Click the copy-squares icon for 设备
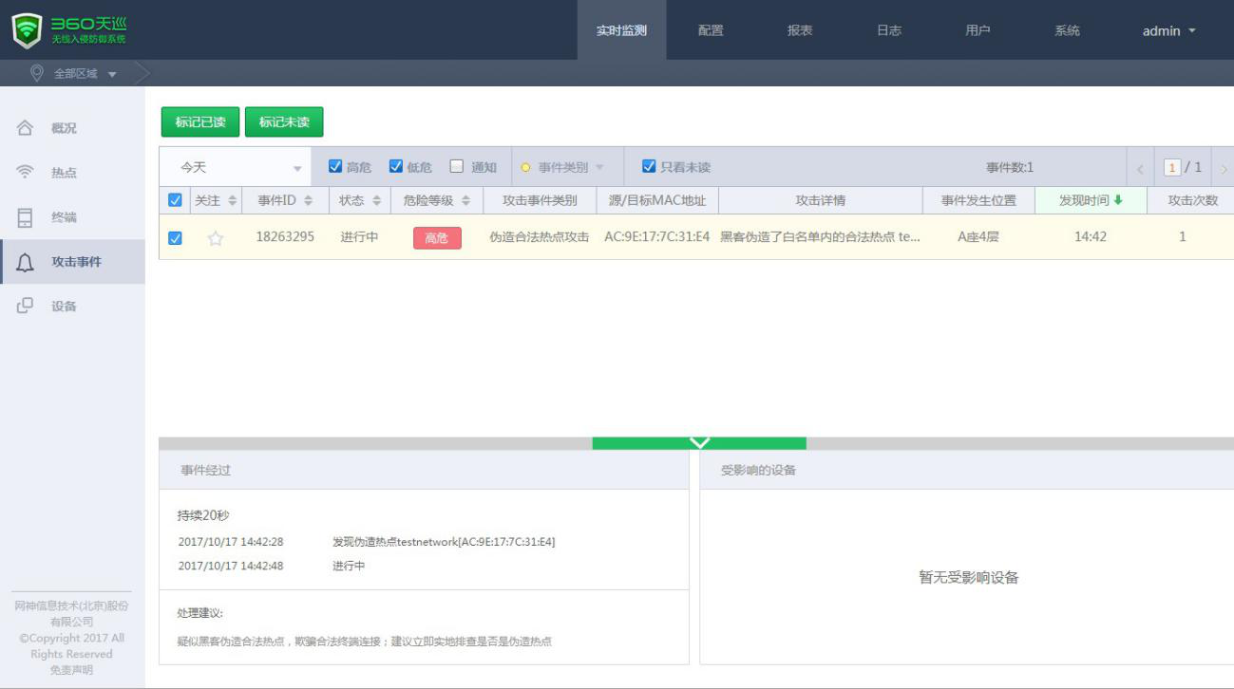This screenshot has width=1234, height=689. pos(26,306)
